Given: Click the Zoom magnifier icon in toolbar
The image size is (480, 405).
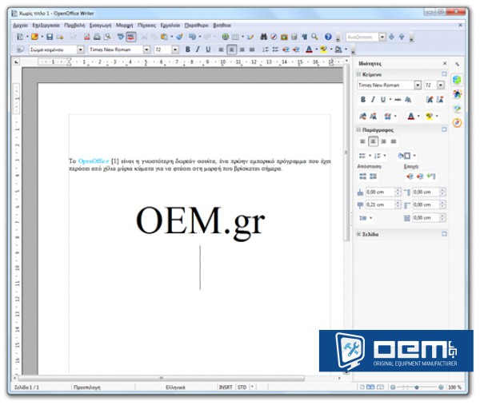Looking at the screenshot, I should coord(314,37).
